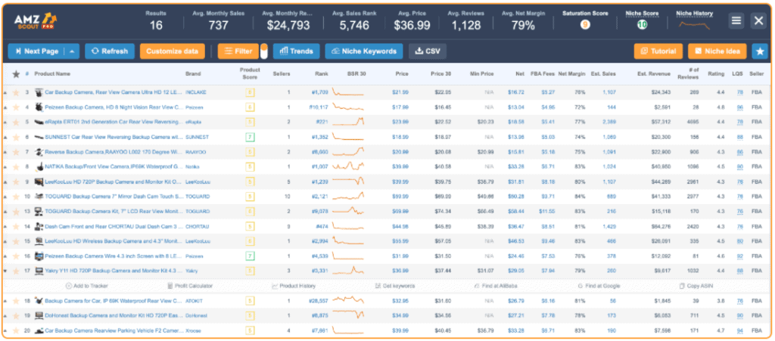The image size is (775, 341).
Task: Click the CHORTAU Dash Cam thumbnail
Action: [x=39, y=227]
